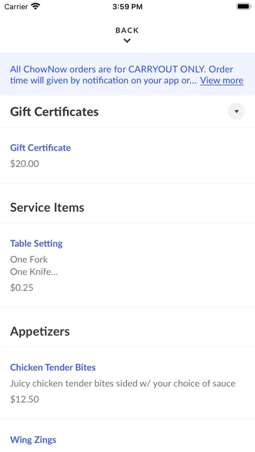255x452 pixels.
Task: Tap the Service Items section header
Action: point(47,207)
